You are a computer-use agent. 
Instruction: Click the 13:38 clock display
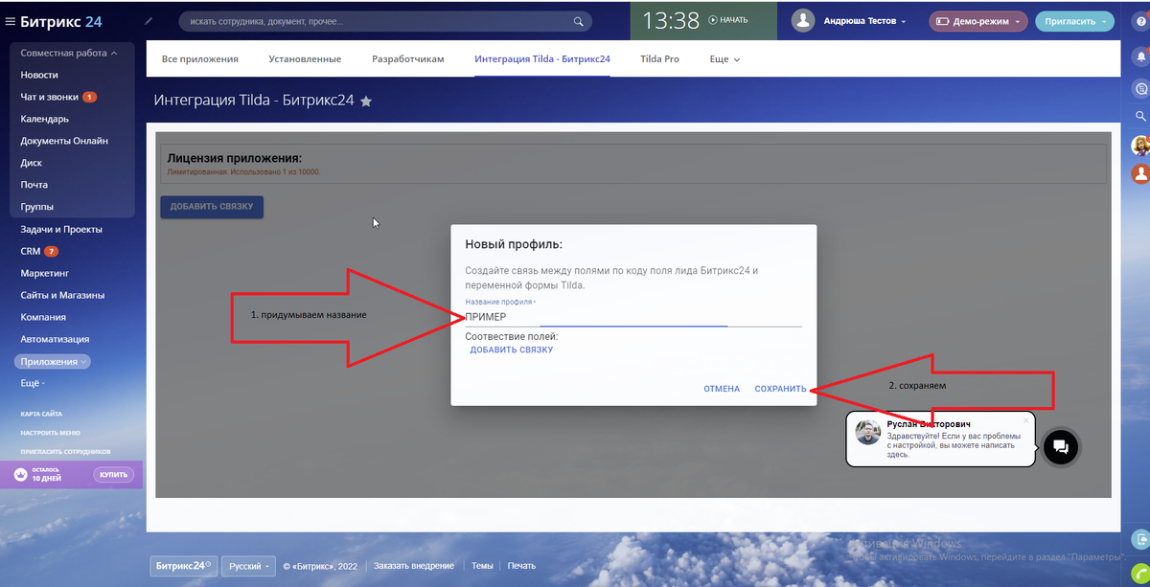pos(671,20)
